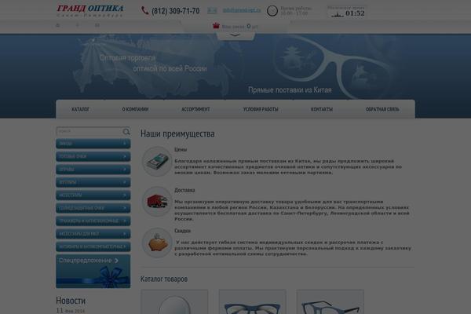Click the red truck icon next to Доставка
The image size is (471, 314).
coord(157,202)
